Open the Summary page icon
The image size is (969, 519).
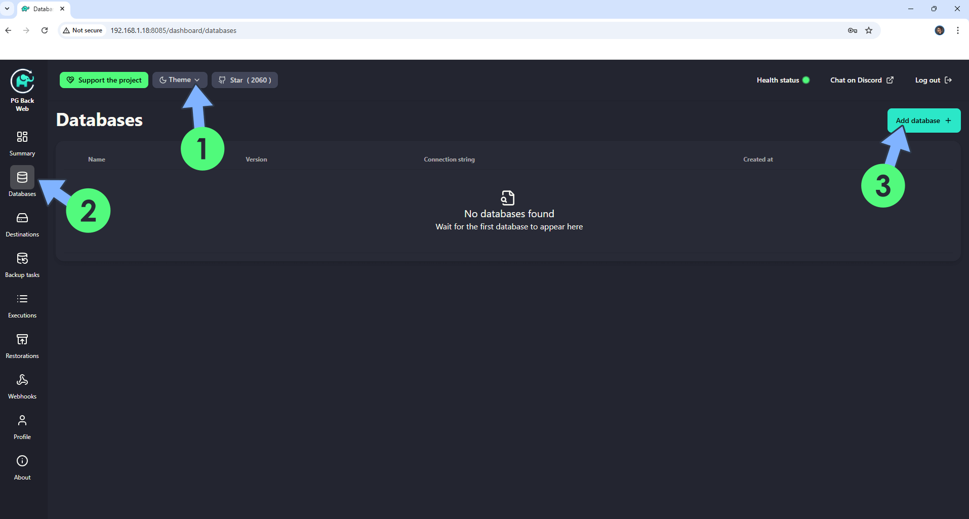(x=22, y=137)
